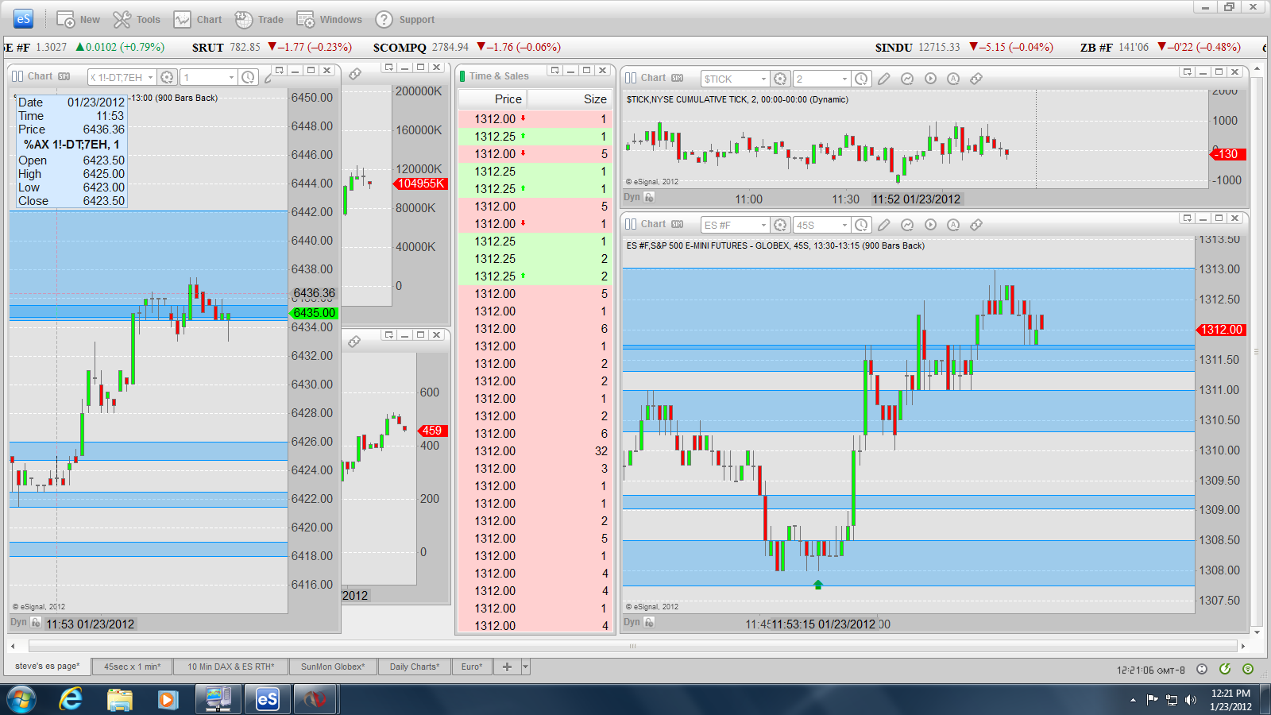Open the Tools menu

pos(137,19)
